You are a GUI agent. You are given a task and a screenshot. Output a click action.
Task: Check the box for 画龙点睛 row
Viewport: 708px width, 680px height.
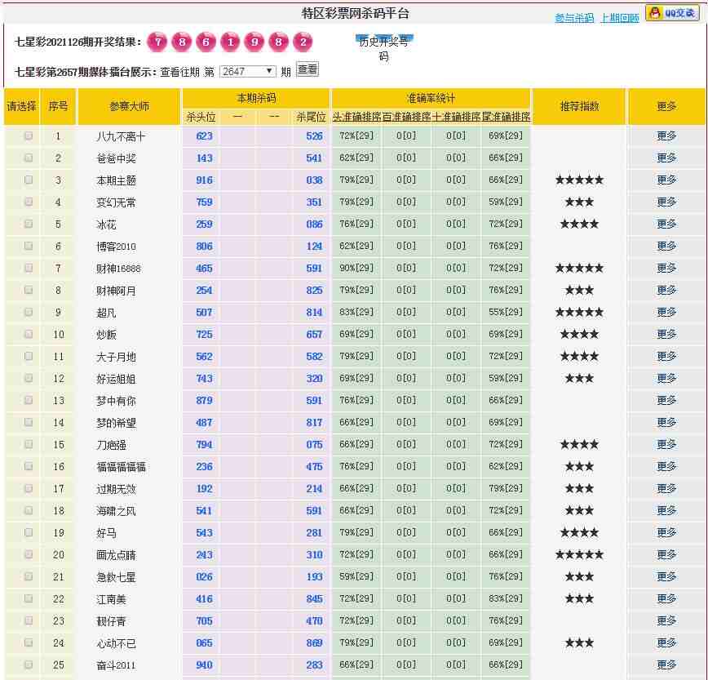(x=29, y=554)
